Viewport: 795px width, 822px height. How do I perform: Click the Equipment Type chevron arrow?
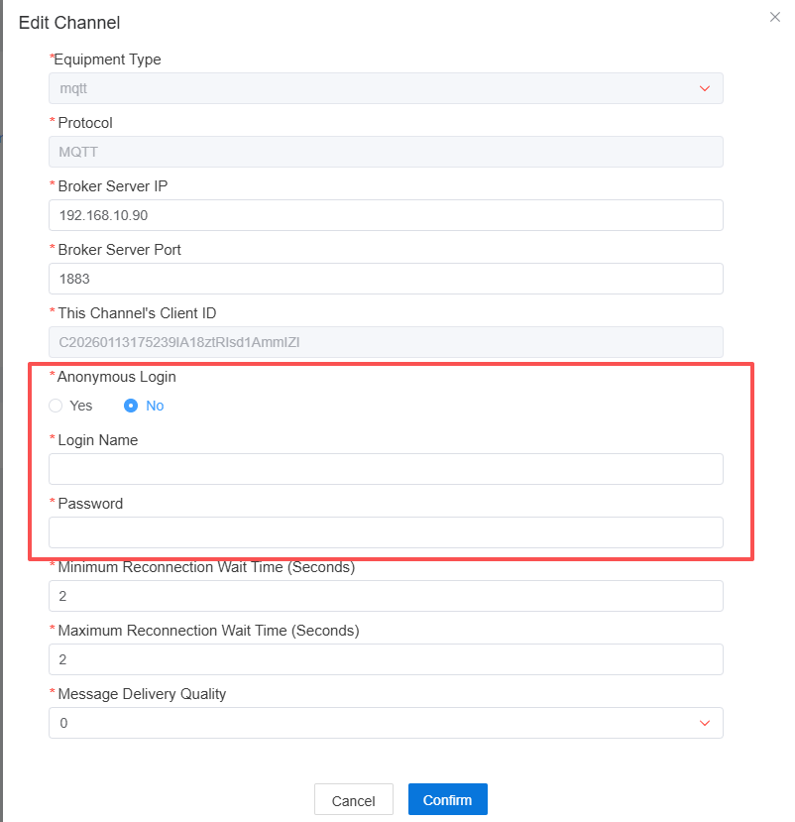705,88
